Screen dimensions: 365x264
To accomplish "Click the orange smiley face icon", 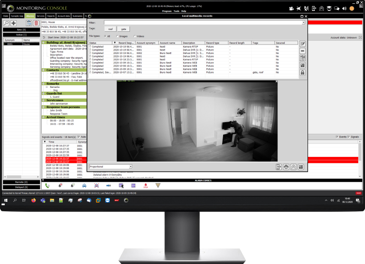I will (x=352, y=9).
